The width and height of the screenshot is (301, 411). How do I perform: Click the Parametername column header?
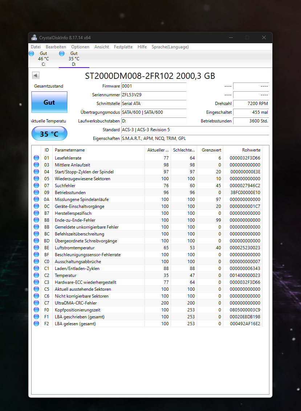pos(99,150)
